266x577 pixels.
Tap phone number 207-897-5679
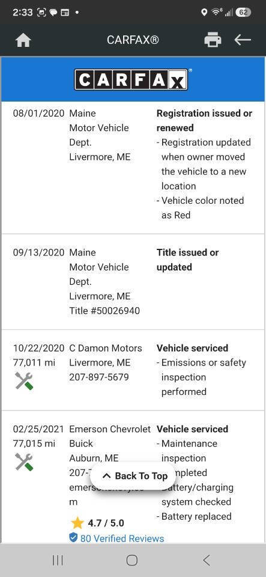pos(99,377)
